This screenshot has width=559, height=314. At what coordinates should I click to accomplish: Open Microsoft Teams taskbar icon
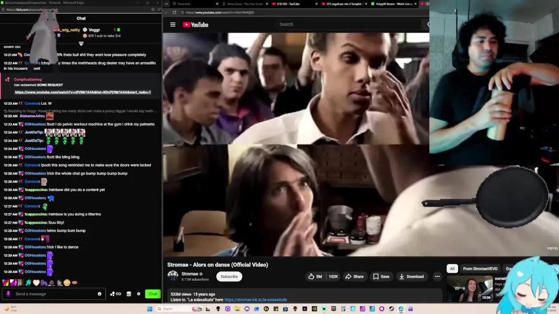[x=411, y=309]
